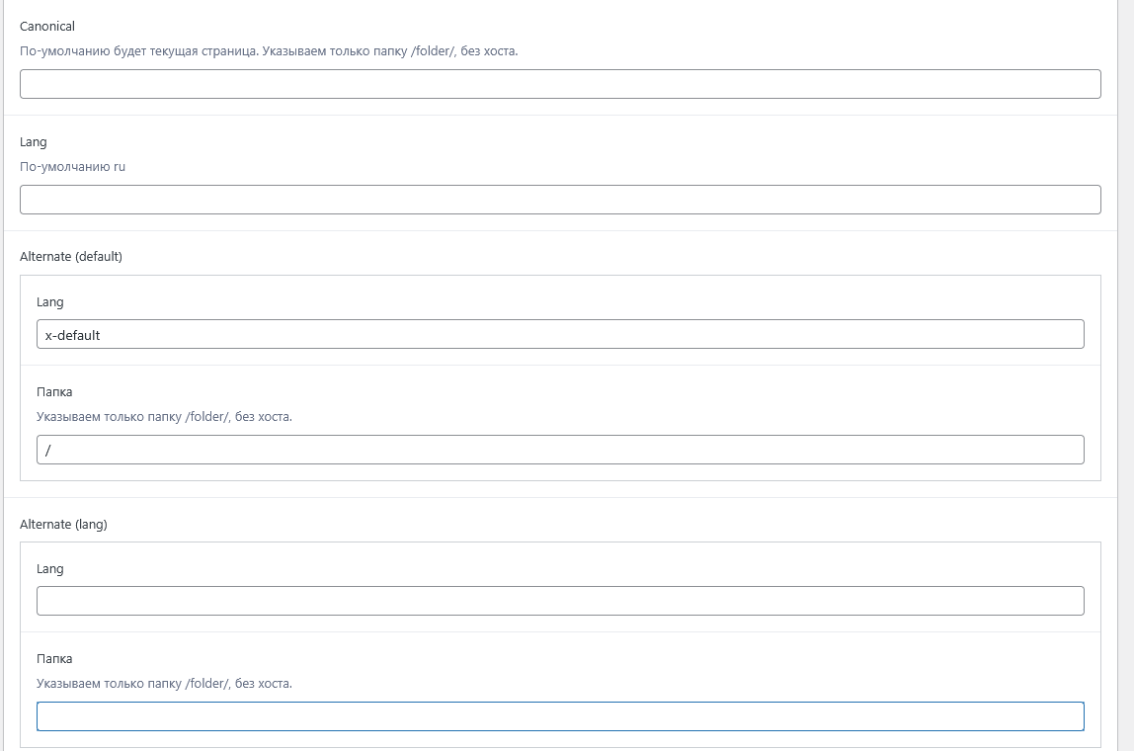
Task: Click the top-level Lang label above По-умолчанию ru
Action: [34, 142]
